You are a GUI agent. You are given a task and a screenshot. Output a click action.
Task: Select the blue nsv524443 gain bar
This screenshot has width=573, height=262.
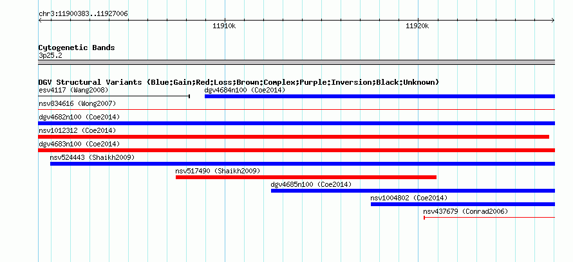pos(302,164)
